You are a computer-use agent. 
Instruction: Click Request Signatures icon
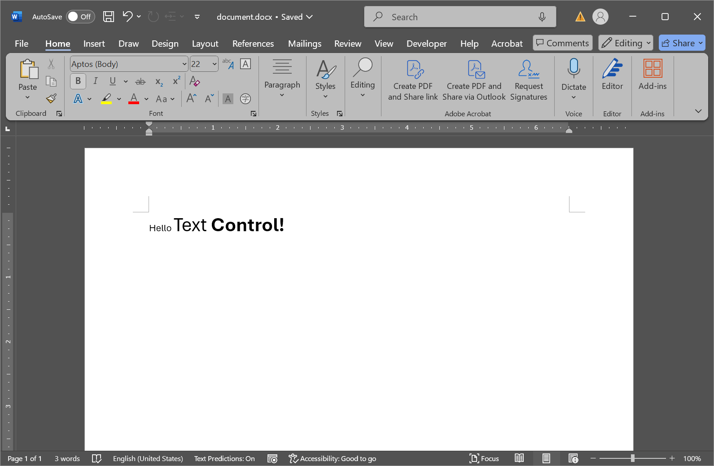pyautogui.click(x=529, y=81)
